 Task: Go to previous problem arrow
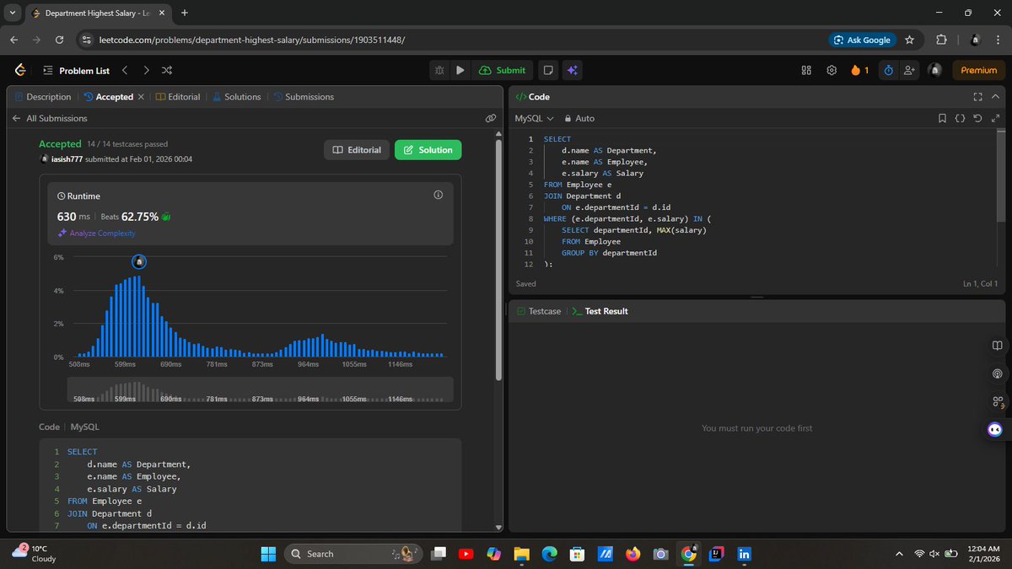pos(125,71)
